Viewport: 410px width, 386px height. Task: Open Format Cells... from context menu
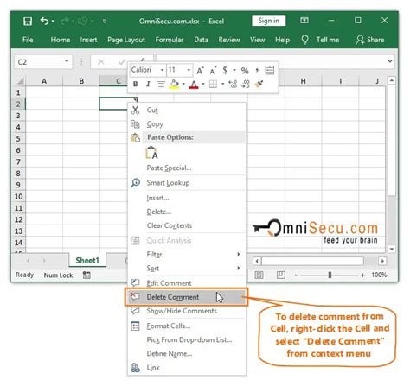[x=187, y=326]
